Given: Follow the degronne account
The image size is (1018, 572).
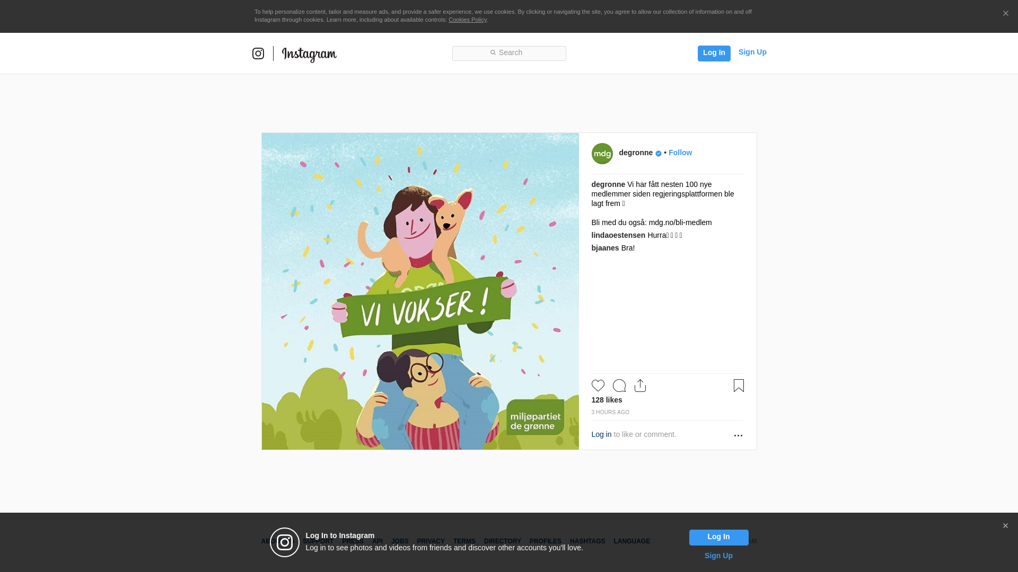Looking at the screenshot, I should (680, 153).
